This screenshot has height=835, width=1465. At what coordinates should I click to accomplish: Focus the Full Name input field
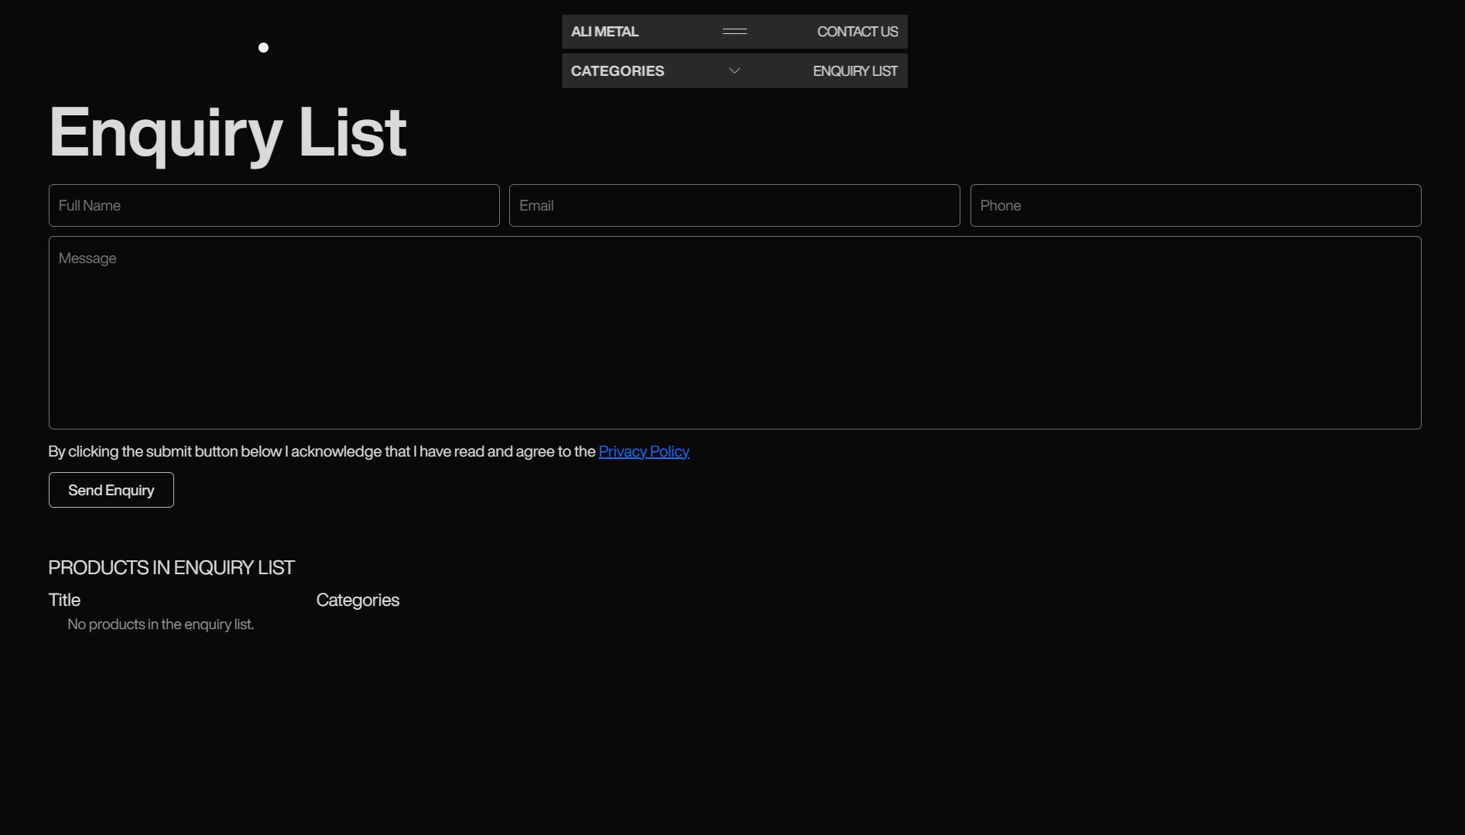274,206
